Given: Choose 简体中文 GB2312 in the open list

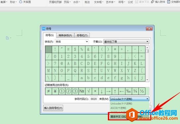Looking at the screenshot, I should tap(129, 117).
